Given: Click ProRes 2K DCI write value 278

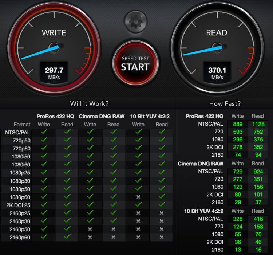Looking at the screenshot, I should 238,147.
